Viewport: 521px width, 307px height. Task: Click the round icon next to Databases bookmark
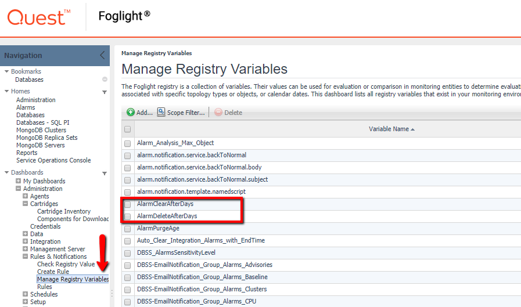tap(105, 80)
